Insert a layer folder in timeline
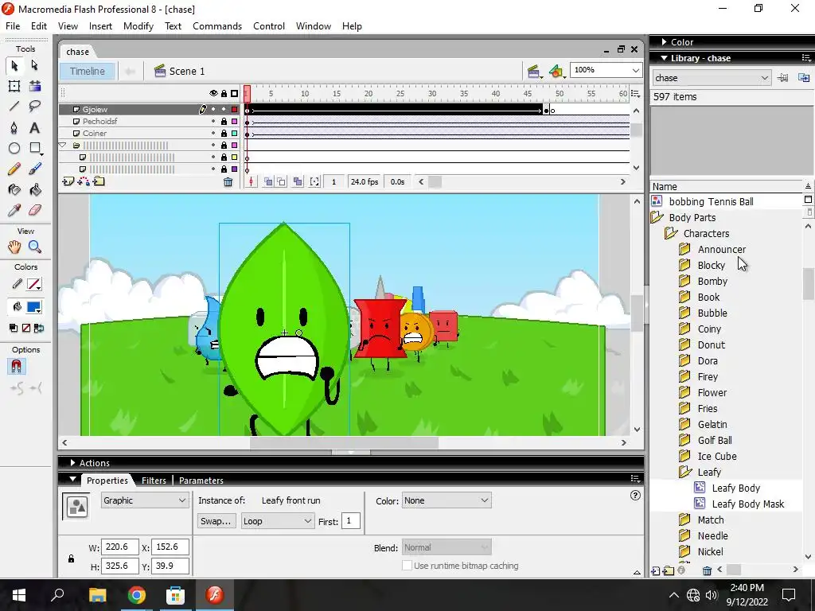815x611 pixels. 99,182
